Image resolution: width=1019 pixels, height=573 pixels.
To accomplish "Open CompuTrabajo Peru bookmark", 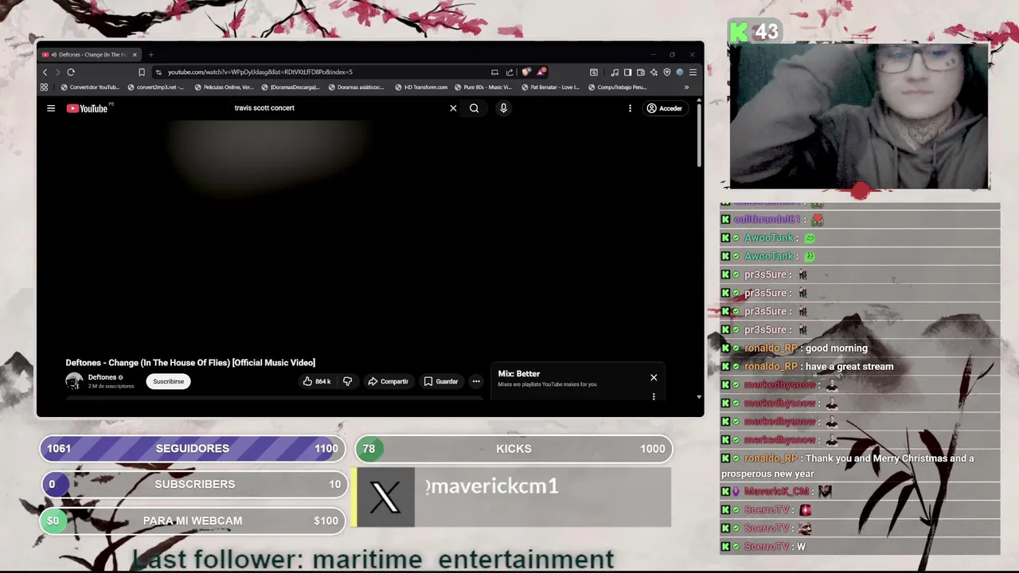I will [x=617, y=88].
